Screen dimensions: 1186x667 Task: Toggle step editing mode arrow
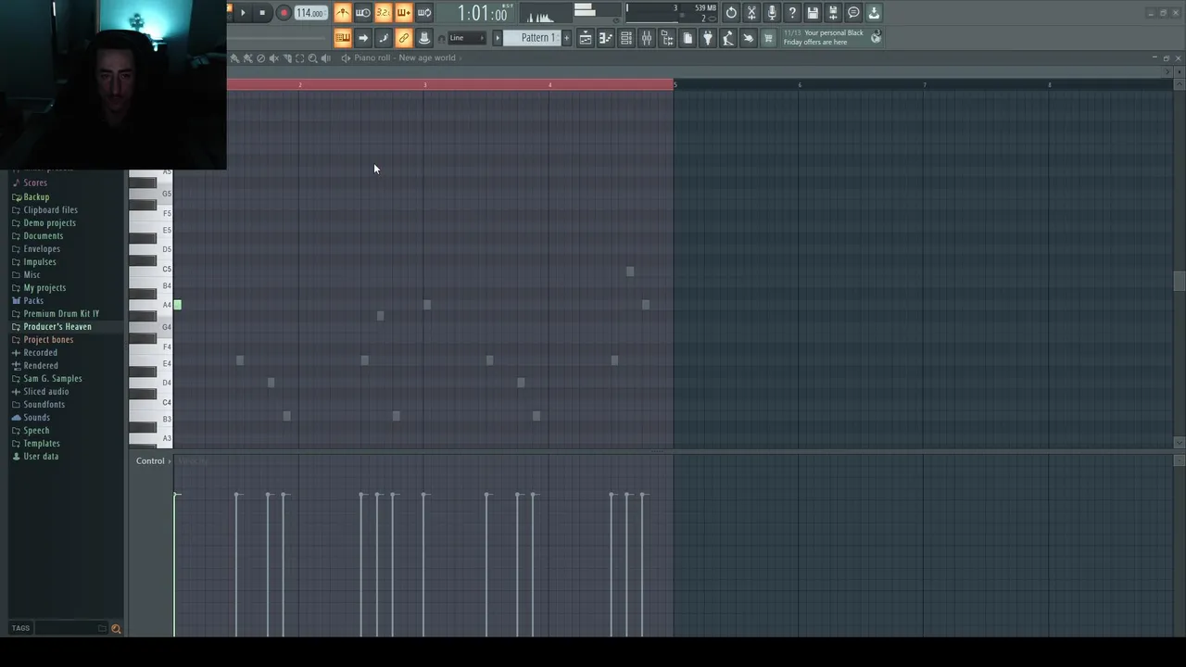tap(362, 38)
